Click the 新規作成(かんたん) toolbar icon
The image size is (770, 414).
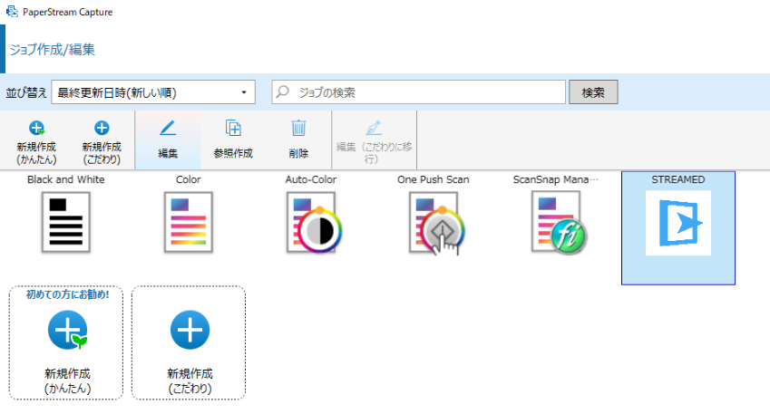[x=36, y=130]
